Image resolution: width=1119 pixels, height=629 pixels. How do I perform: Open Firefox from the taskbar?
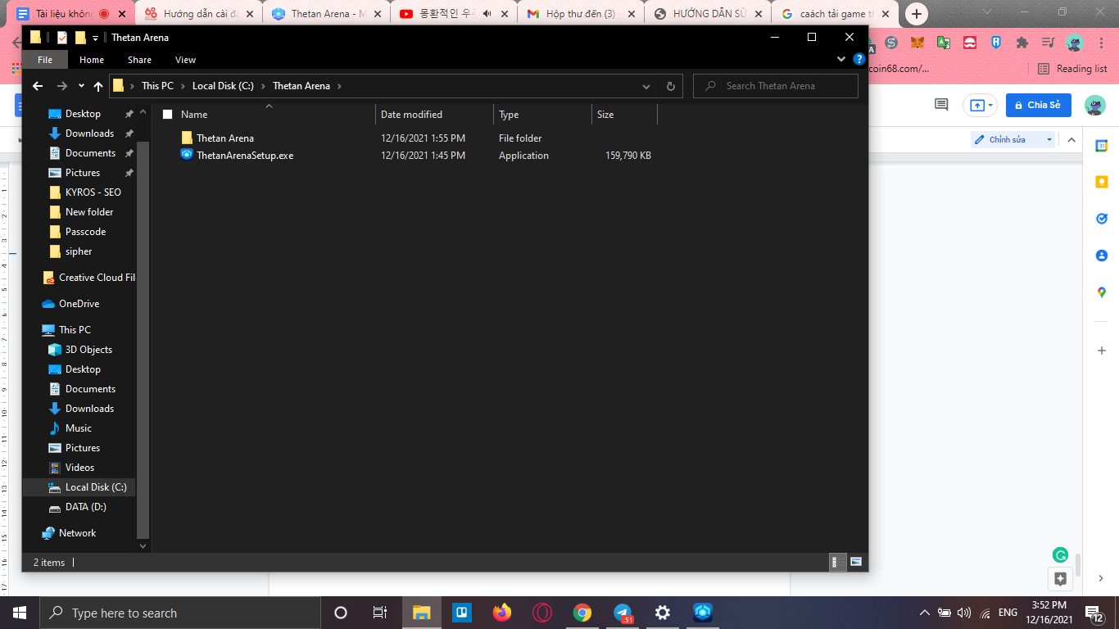click(502, 613)
